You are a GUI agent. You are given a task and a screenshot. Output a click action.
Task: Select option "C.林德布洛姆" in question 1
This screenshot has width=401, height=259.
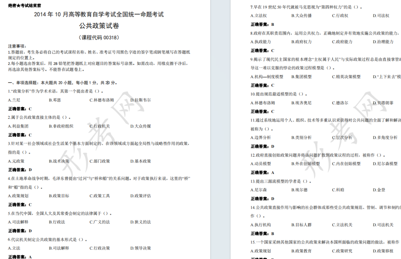(102, 100)
